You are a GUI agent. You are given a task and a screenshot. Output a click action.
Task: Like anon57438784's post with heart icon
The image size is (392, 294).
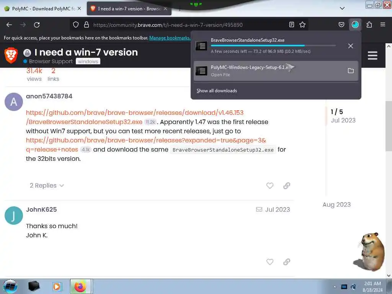[270, 186]
